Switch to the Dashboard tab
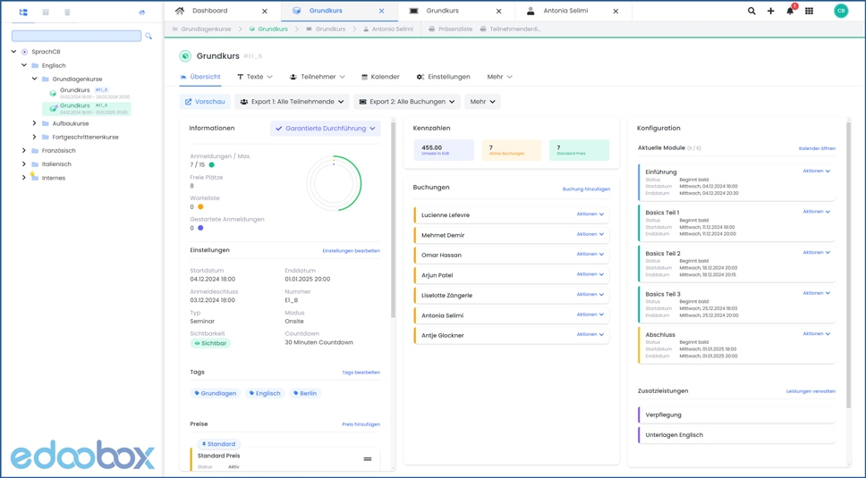Screen dimensions: 866x478 [x=210, y=11]
